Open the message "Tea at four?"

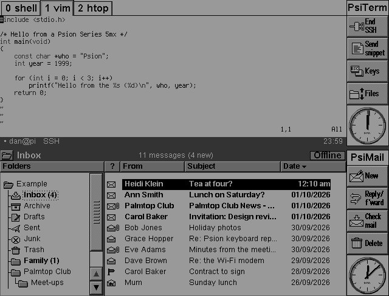tap(226, 184)
